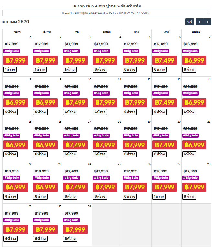The width and height of the screenshot is (212, 247).
Task: Pick the ฿6,999 price on March 22
Action: coord(16,187)
